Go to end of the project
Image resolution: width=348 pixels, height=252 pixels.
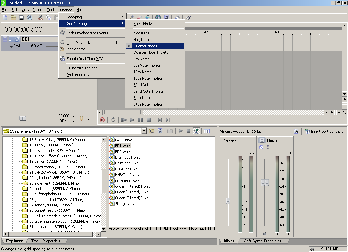point(168,120)
